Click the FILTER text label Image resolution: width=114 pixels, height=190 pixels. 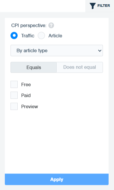pyautogui.click(x=104, y=6)
